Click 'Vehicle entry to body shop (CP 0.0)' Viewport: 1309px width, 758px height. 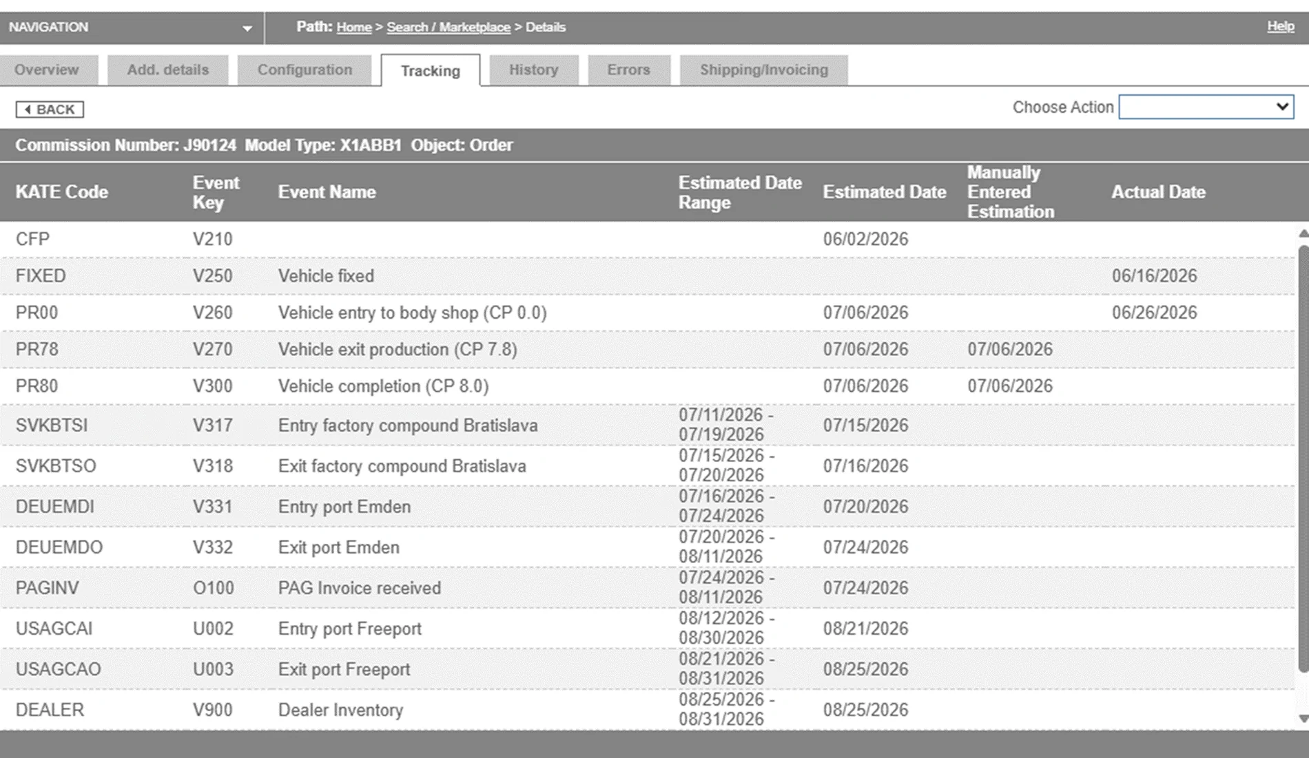coord(412,313)
